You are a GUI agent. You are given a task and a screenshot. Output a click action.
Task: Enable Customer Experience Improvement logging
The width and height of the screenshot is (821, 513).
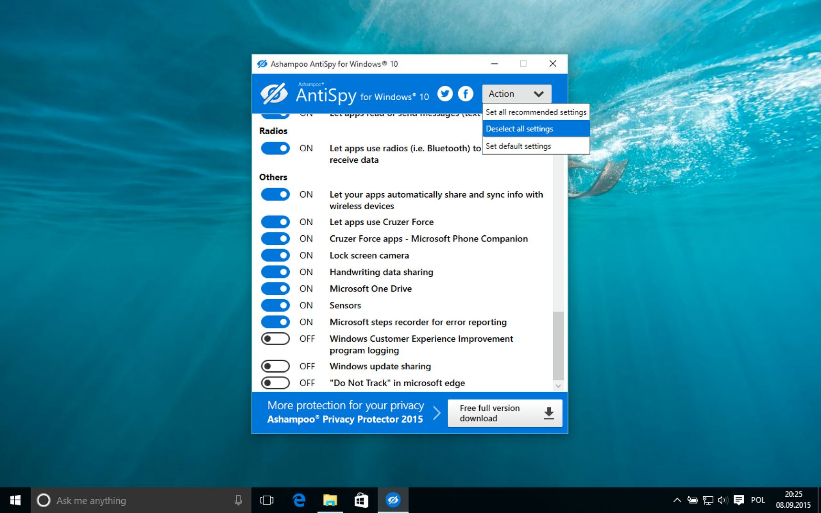point(275,339)
